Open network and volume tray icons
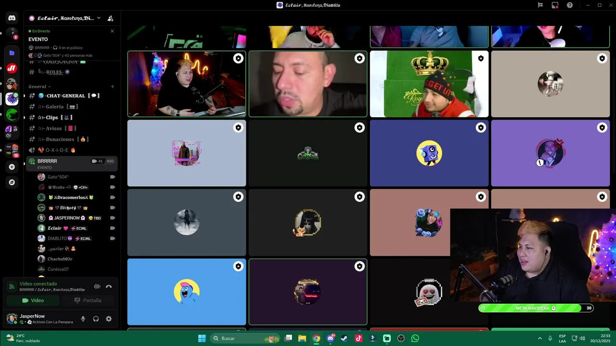Viewport: 616px width, 346px height. point(578,338)
